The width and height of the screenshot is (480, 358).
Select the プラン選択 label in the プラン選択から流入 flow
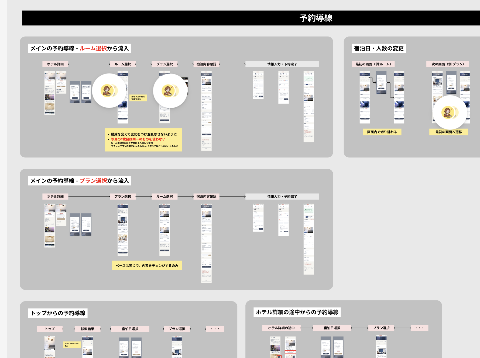pyautogui.click(x=123, y=196)
